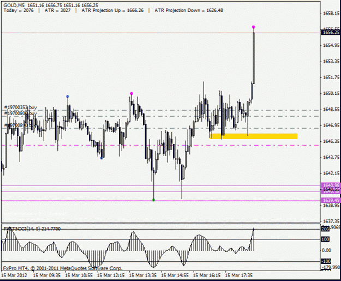Click the 1658.15 price scale label
The width and height of the screenshot is (341, 281).
coord(331,14)
